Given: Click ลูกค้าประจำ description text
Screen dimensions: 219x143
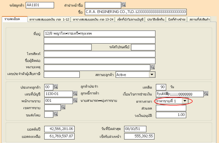Looking at the screenshot, I should point(89,86).
